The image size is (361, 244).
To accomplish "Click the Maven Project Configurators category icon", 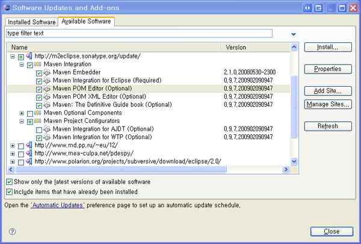I will (x=37, y=121).
